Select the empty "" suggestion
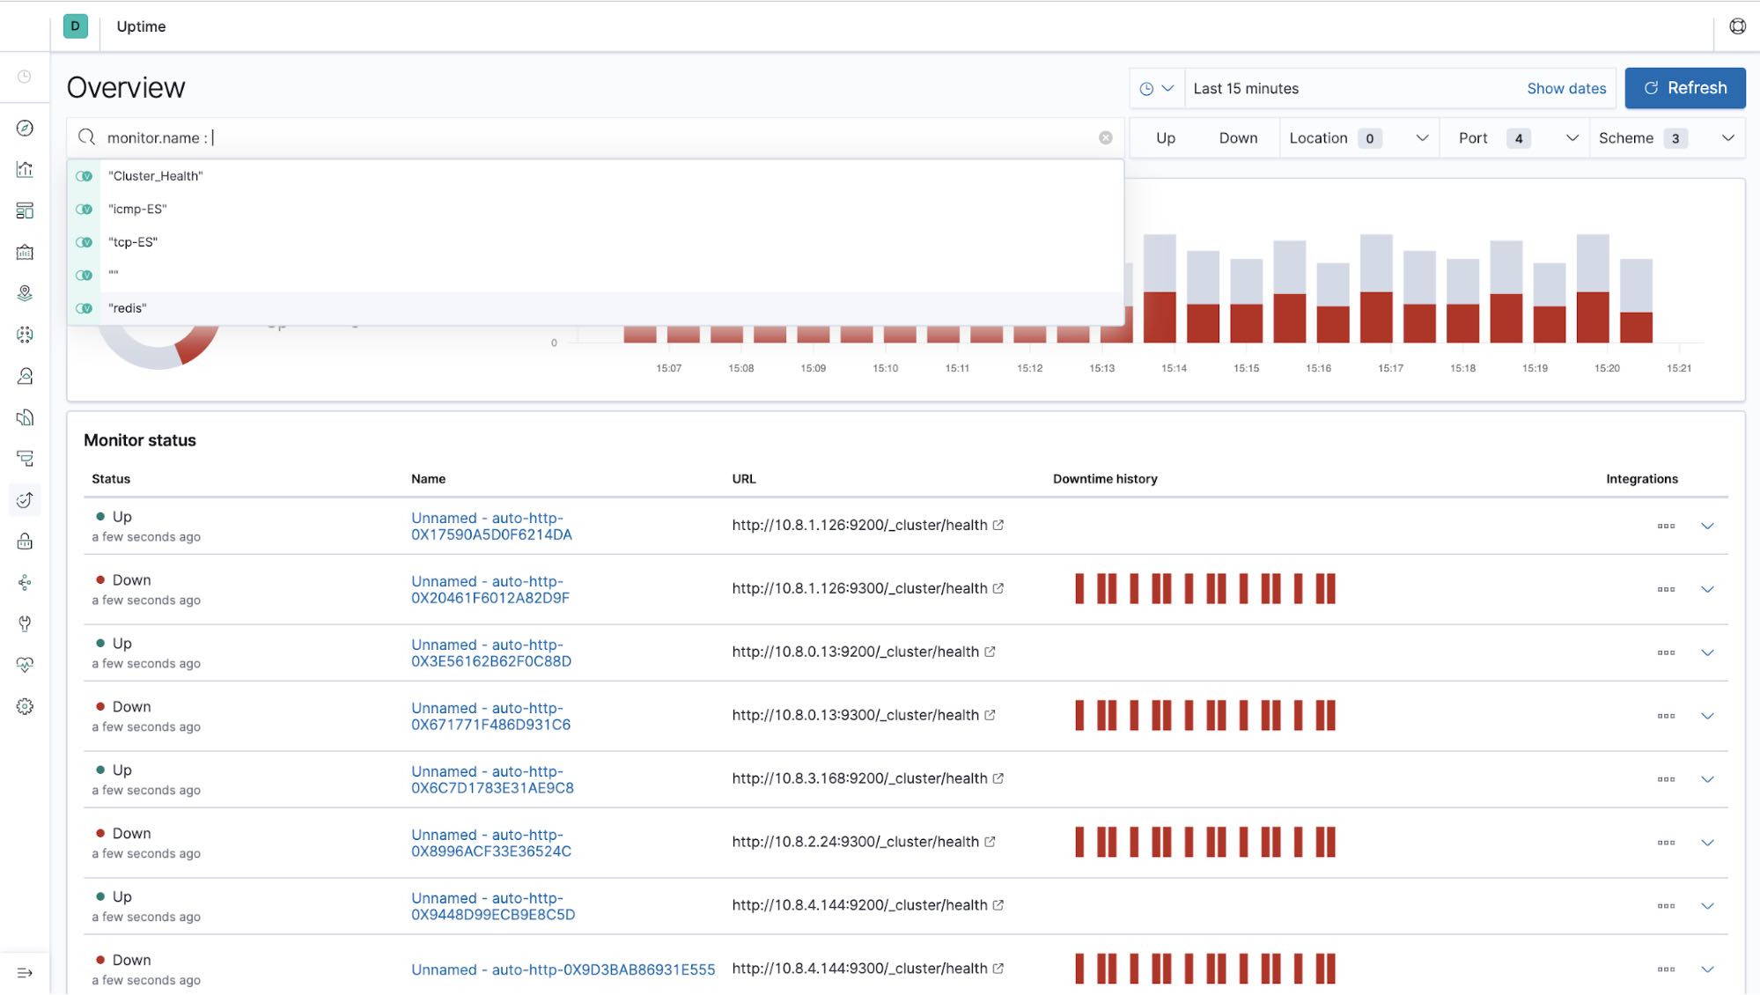The width and height of the screenshot is (1760, 995). [595, 275]
